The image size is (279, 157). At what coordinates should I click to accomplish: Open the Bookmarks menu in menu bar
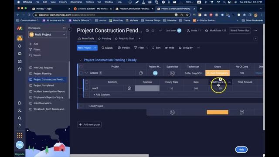76,2
